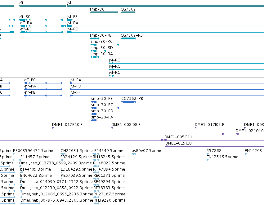Select the eff-RC transcript label

tap(25, 17)
